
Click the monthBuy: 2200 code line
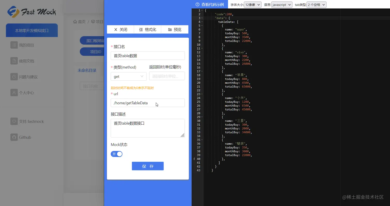[238, 60]
